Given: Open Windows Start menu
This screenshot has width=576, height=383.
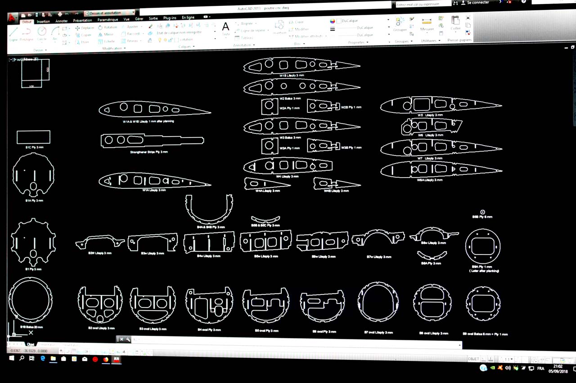Looking at the screenshot, I should [12, 358].
